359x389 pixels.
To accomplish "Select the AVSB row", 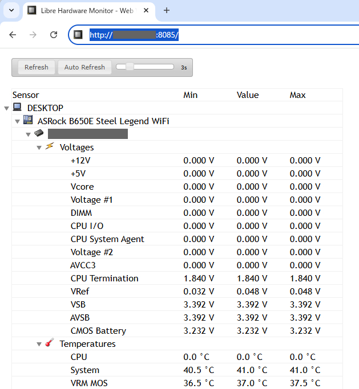I will 177,318.
